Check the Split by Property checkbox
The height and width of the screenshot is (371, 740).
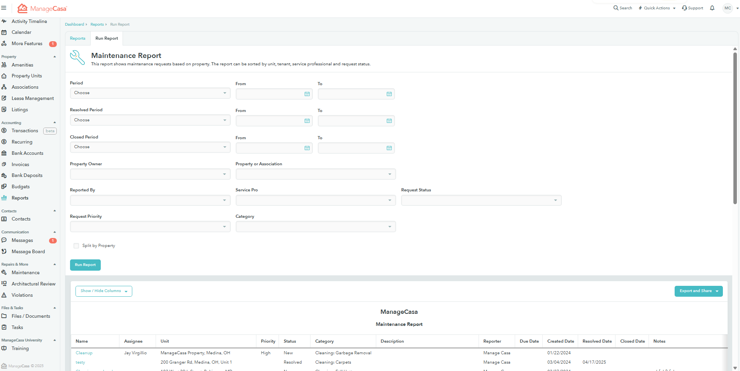(x=76, y=246)
